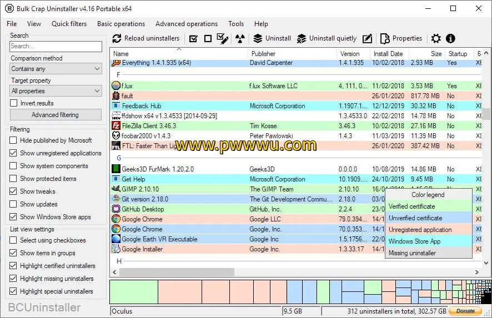Sort by the Version column header
Viewport: 492px width, 318px height.
click(354, 54)
